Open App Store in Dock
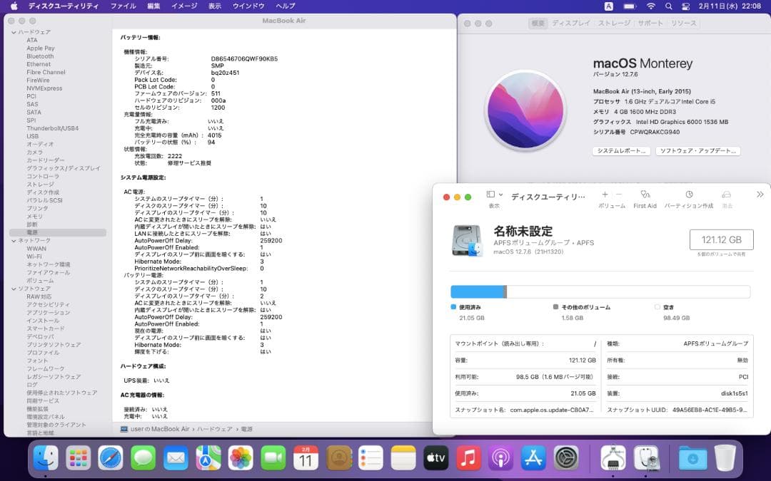The image size is (771, 481). [x=533, y=458]
